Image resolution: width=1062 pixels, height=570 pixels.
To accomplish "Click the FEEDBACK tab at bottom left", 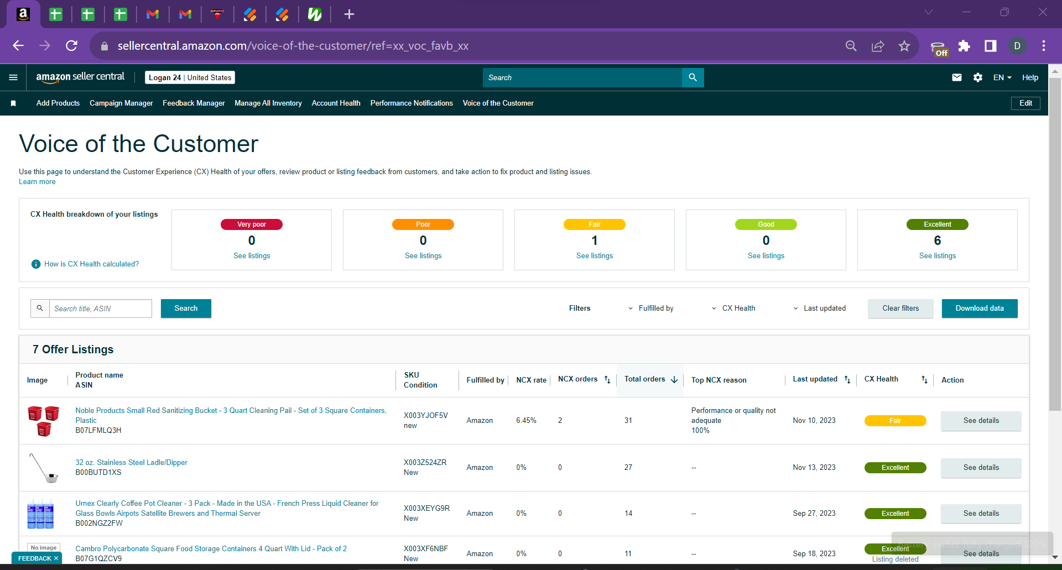I will [37, 558].
